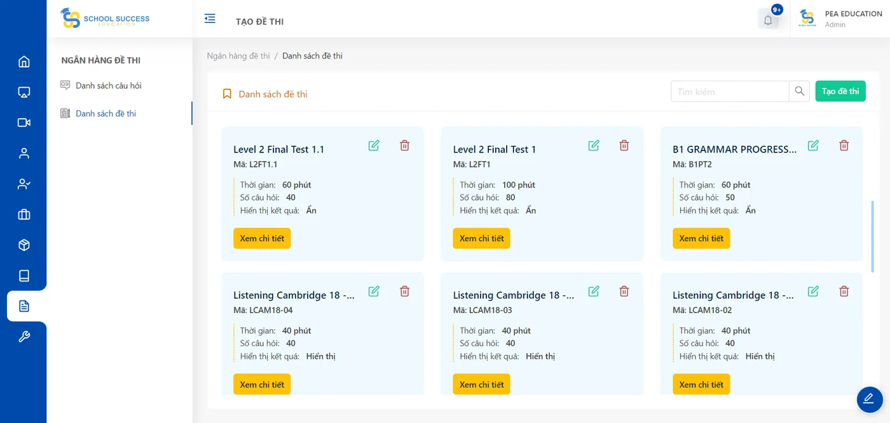890x423 pixels.
Task: View details of exam LCAM18-03
Action: (x=482, y=384)
